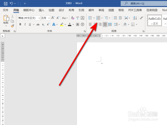Open underline style dropdown arrow
Image resolution: width=167 pixels, height=125 pixels.
tap(33, 24)
